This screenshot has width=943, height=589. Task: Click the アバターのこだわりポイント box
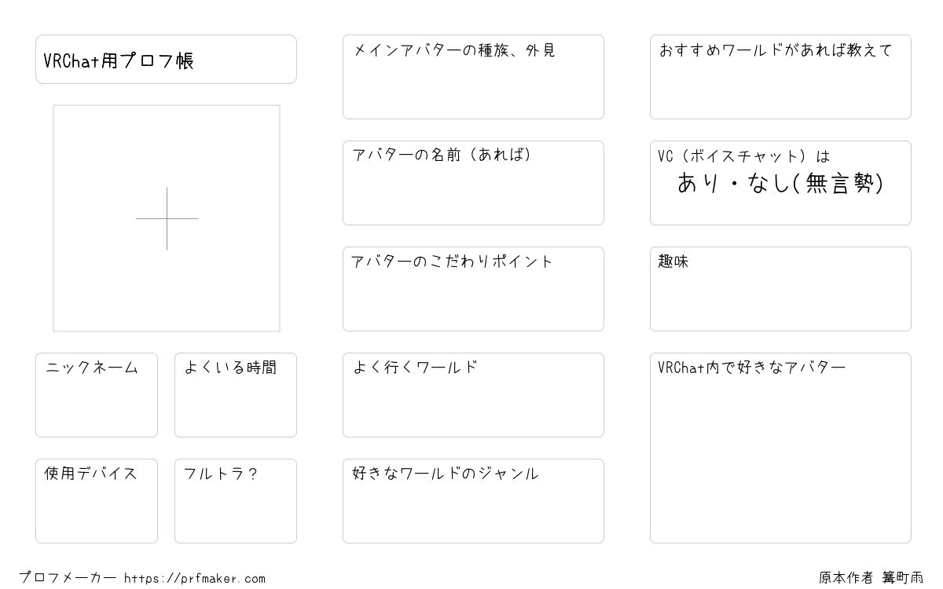(x=473, y=289)
